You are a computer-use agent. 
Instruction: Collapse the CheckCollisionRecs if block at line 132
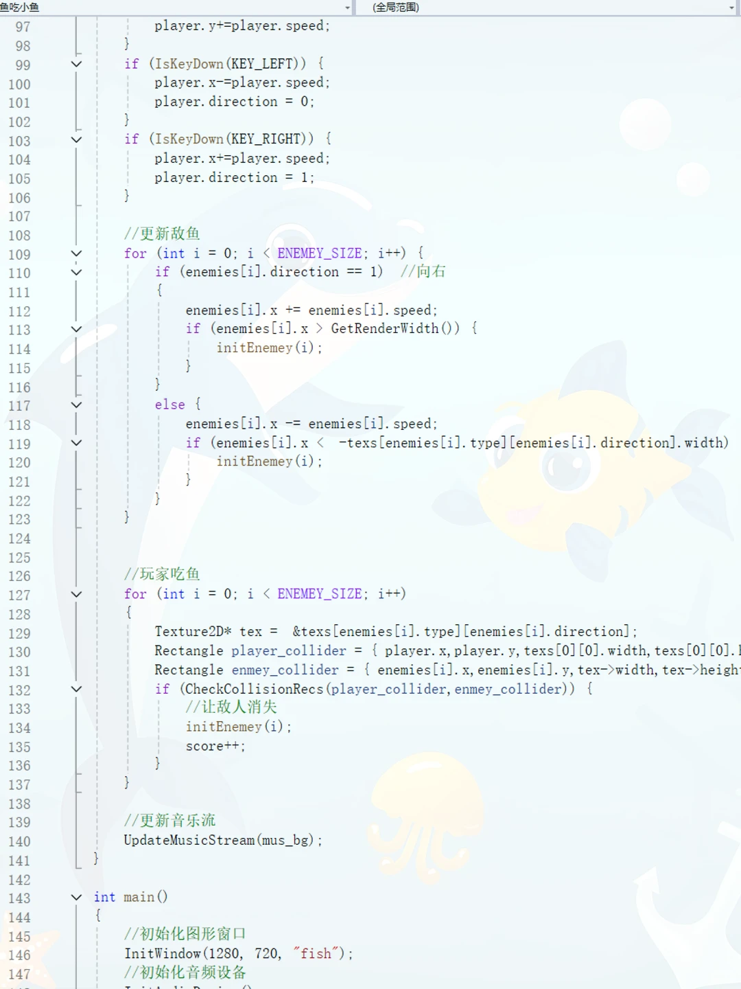click(76, 689)
